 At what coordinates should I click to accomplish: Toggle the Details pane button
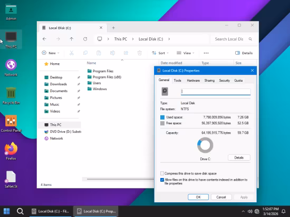point(244,53)
